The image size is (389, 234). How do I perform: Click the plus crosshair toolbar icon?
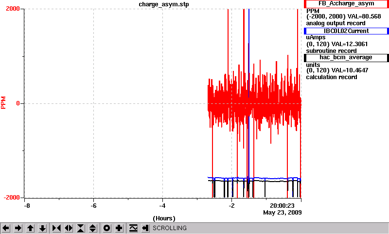coord(119,228)
